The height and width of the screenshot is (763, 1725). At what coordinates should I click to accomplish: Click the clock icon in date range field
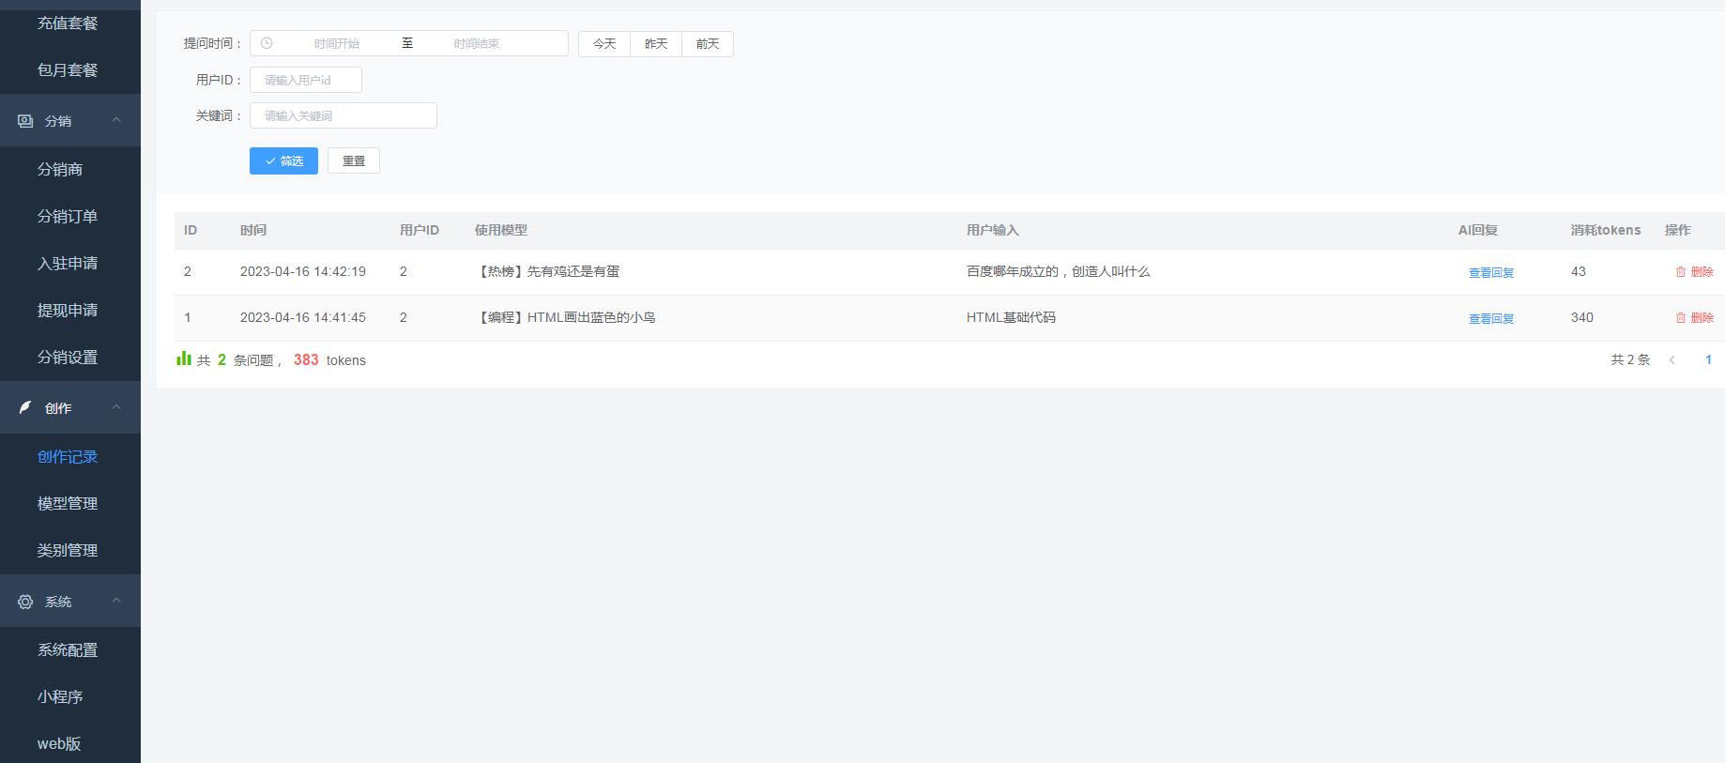267,43
